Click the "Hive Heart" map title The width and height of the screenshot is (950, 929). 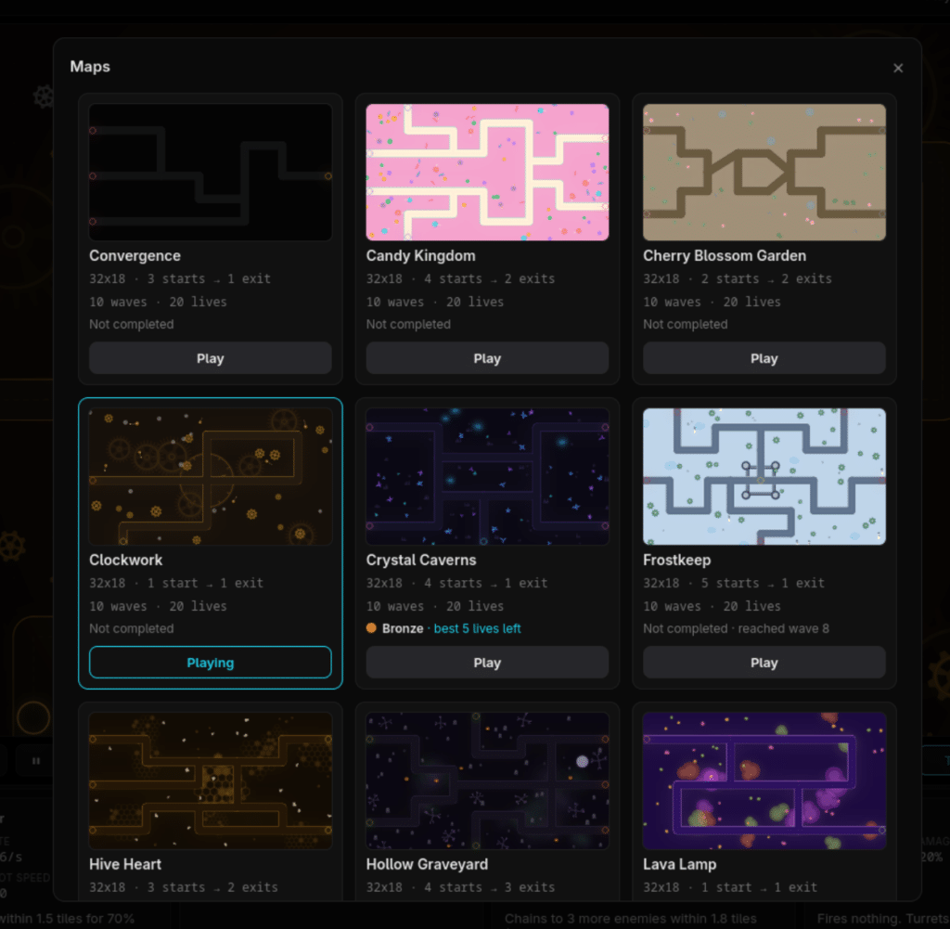pos(125,864)
